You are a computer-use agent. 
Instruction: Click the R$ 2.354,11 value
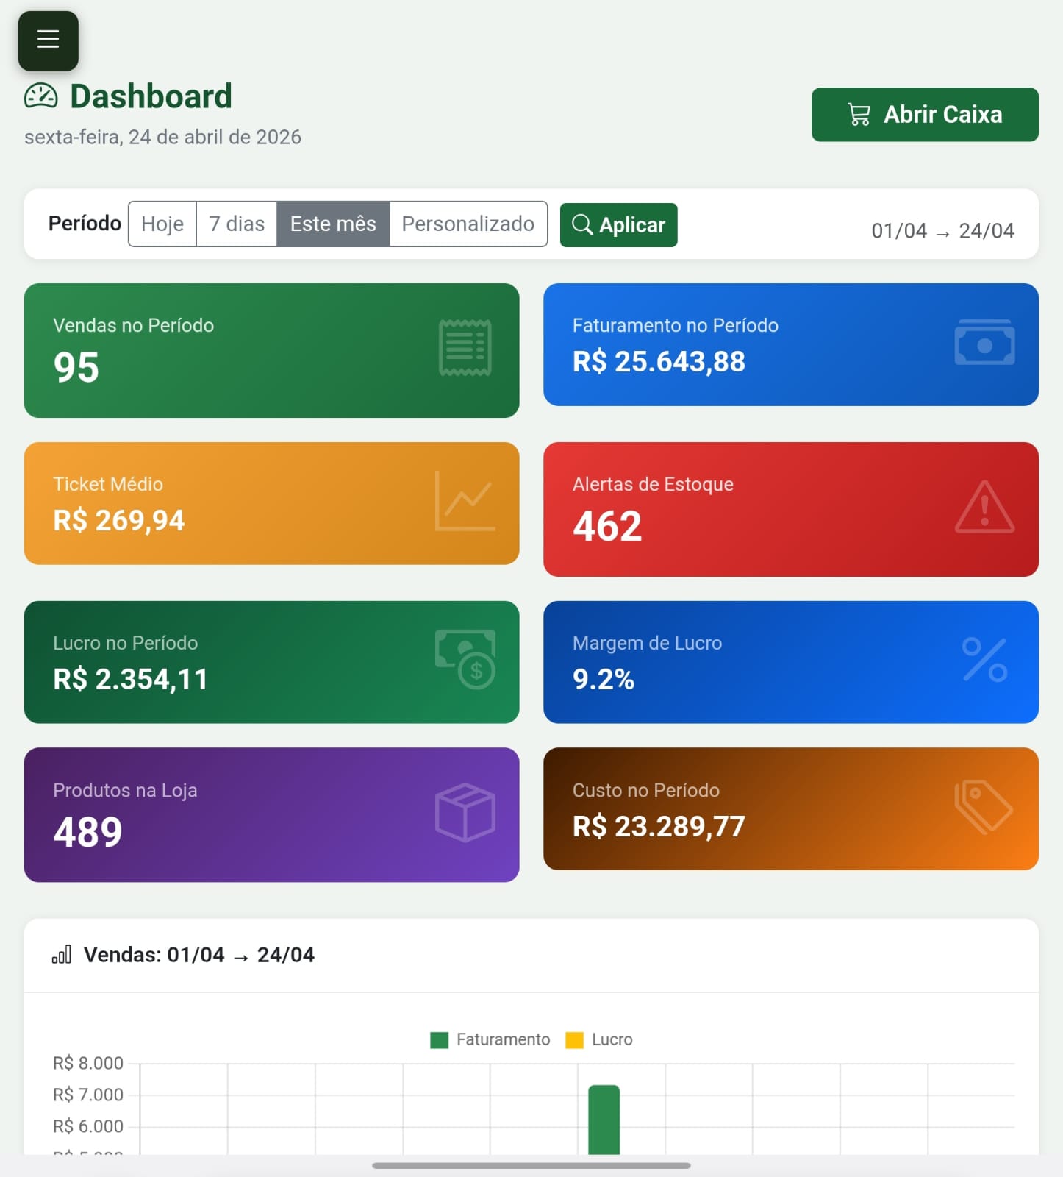tap(131, 680)
